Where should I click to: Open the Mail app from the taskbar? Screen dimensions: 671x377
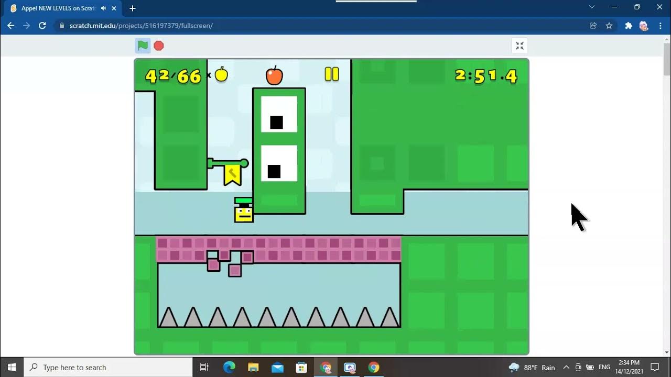[x=277, y=367]
